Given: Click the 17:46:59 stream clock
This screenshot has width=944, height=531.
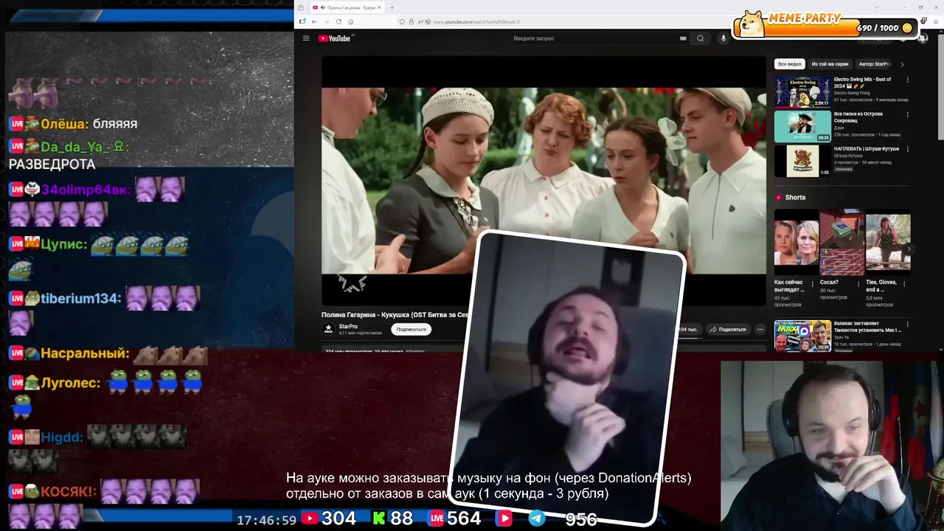Looking at the screenshot, I should click(266, 520).
